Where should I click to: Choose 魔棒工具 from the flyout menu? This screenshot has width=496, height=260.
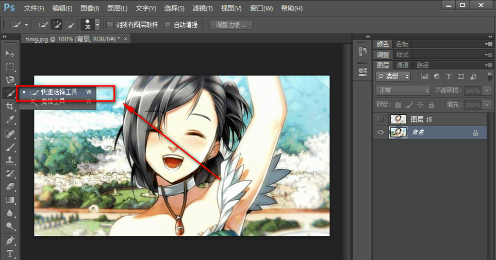[54, 102]
